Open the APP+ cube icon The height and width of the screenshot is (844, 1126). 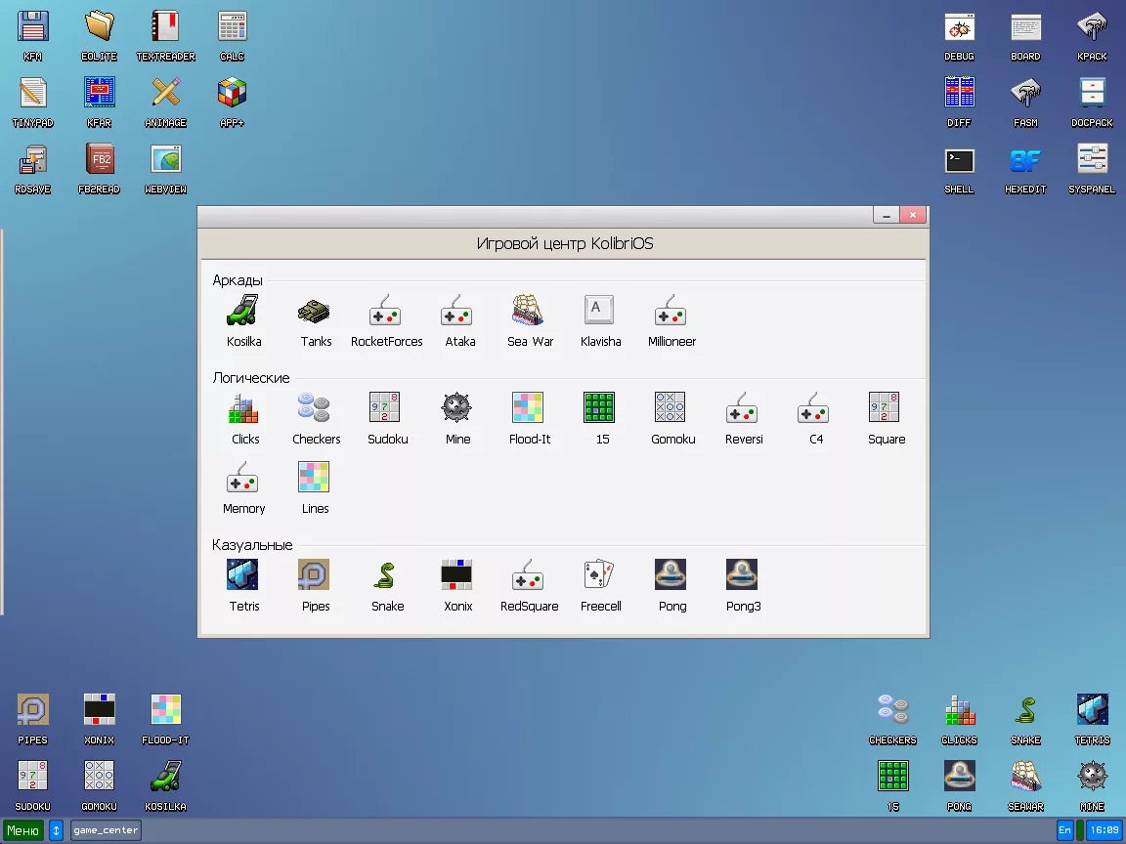(232, 102)
